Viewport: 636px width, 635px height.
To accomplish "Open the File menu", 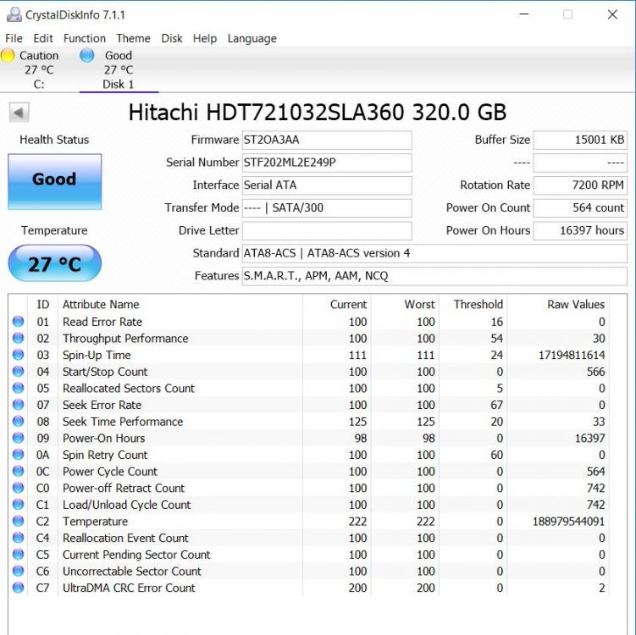I will click(14, 38).
